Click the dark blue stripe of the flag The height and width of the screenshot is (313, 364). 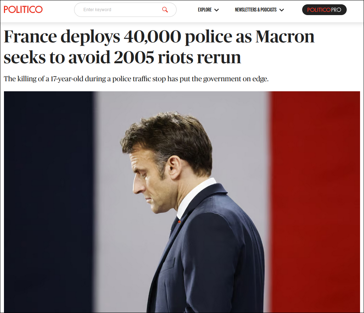click(49, 202)
